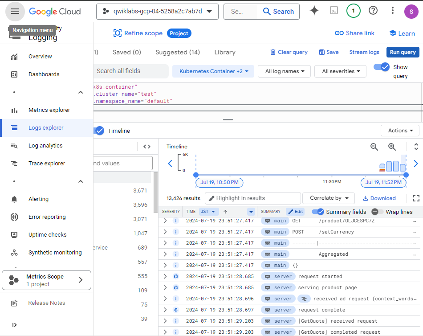Shift timeline forward with right arrow

click(416, 164)
